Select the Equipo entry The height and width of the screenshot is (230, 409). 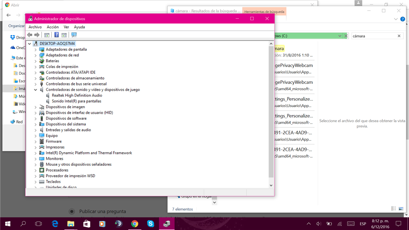click(52, 136)
